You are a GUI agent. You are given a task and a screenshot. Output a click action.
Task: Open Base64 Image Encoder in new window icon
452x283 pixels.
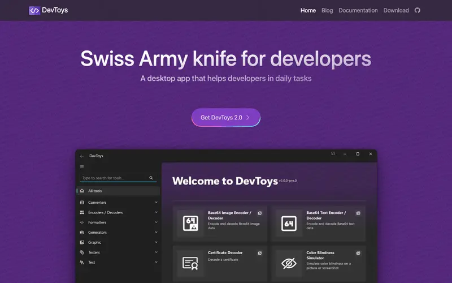260,213
